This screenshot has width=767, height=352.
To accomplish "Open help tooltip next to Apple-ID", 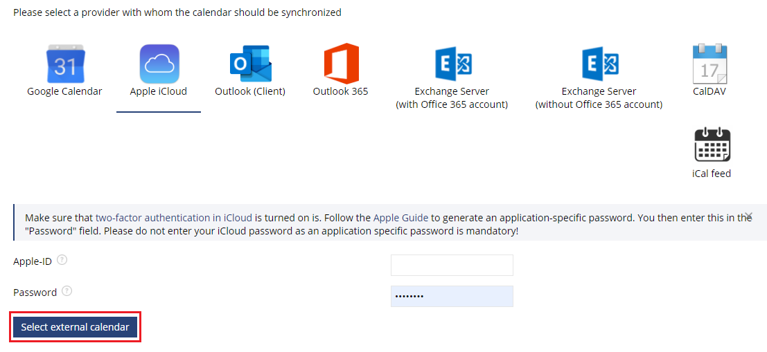I will tap(62, 260).
